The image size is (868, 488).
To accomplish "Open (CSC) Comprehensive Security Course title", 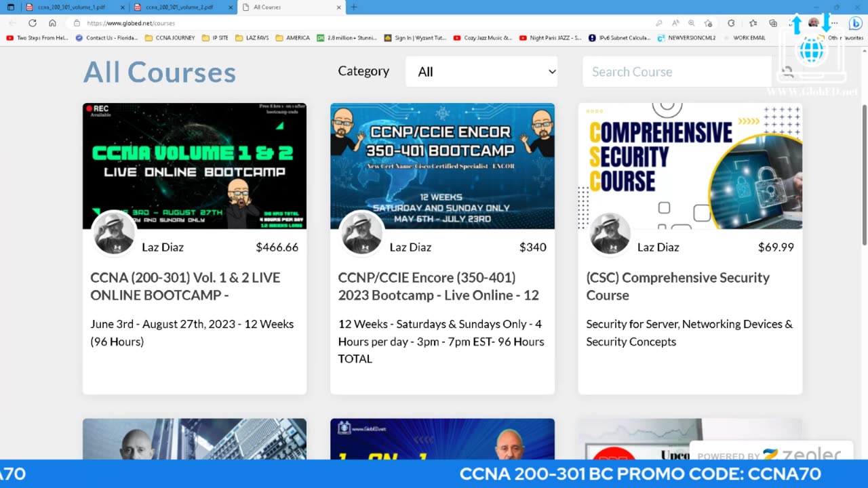I will [x=678, y=286].
